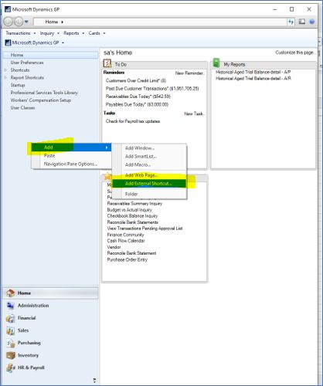Click the help icon in top toolbar

point(312,22)
